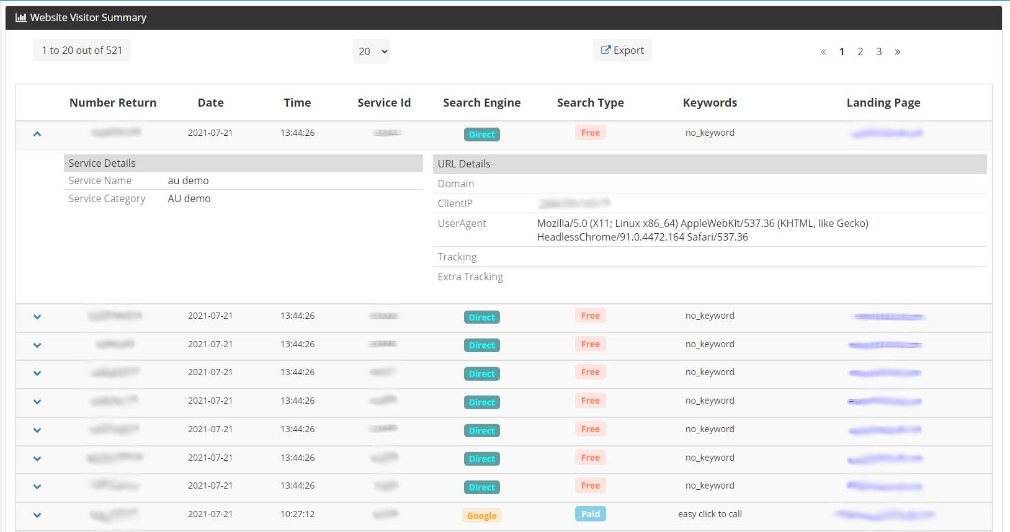
Task: Click the Date column header
Action: (211, 103)
